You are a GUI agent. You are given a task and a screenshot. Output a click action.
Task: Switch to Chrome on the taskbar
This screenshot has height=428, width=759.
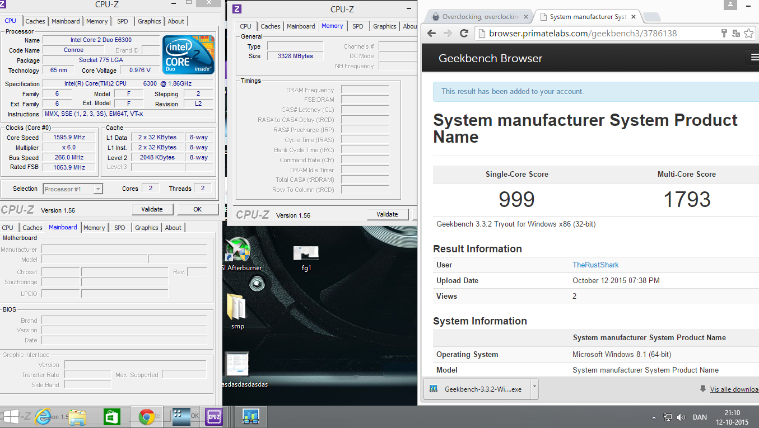pos(147,416)
